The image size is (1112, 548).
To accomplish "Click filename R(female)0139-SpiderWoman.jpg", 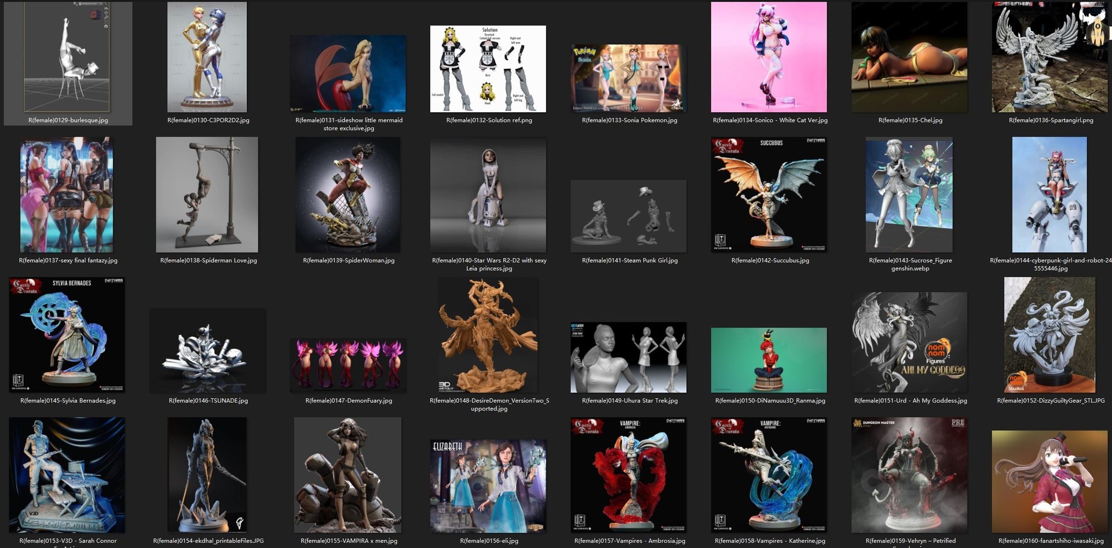I will (349, 260).
